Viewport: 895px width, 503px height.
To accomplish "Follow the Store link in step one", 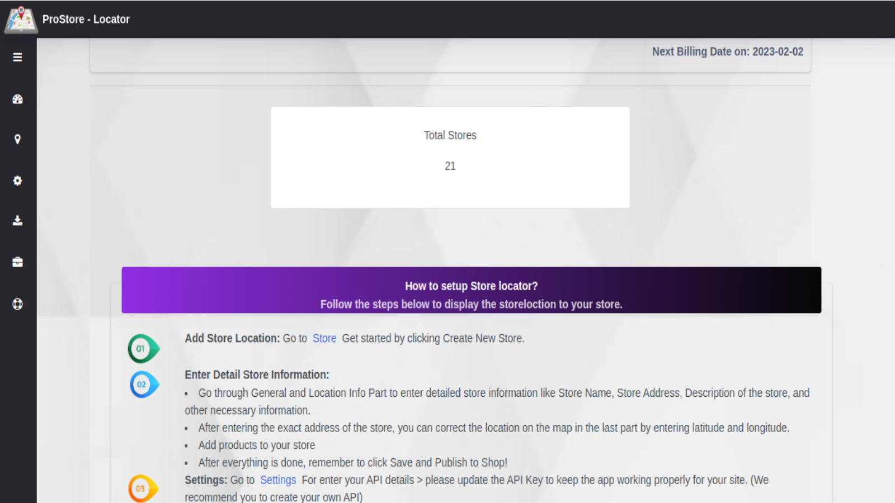I will [x=324, y=338].
